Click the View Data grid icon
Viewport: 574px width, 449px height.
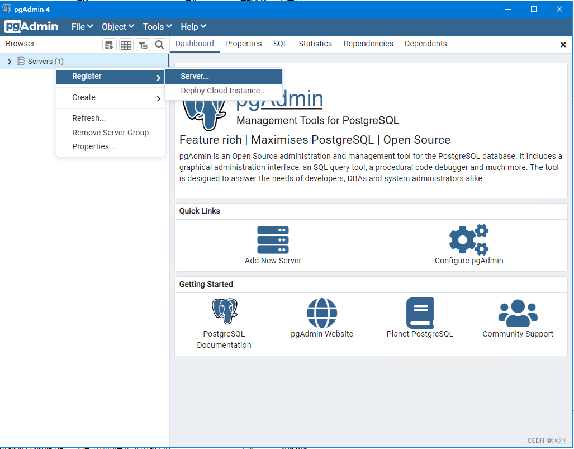(126, 45)
